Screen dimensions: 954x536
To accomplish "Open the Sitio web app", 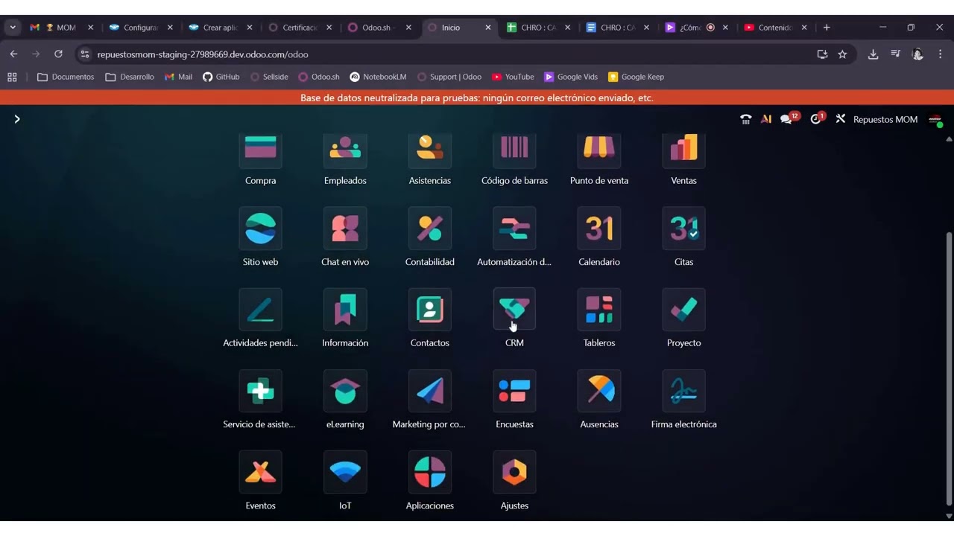I will click(260, 228).
